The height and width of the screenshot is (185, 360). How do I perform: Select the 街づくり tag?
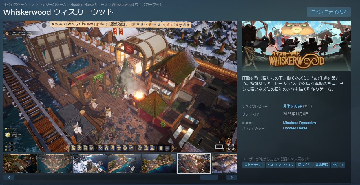[304, 165]
